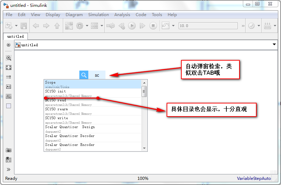Select SC150 init in the results list
The height and width of the screenshot is (185, 281).
93,93
